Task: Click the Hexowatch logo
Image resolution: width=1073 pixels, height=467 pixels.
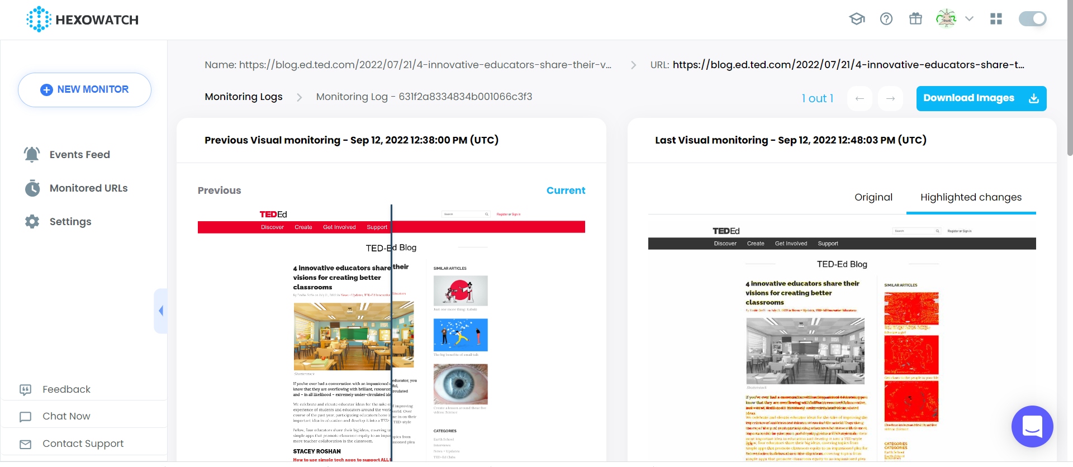Action: click(82, 20)
